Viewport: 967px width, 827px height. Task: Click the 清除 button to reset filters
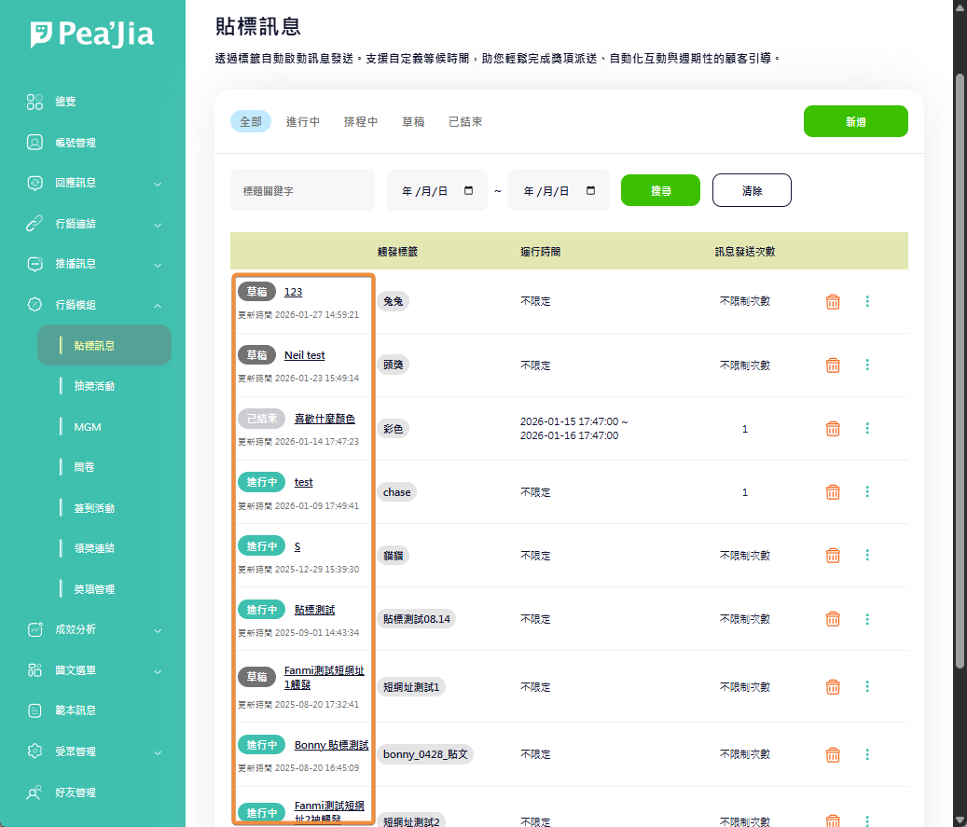pos(752,190)
